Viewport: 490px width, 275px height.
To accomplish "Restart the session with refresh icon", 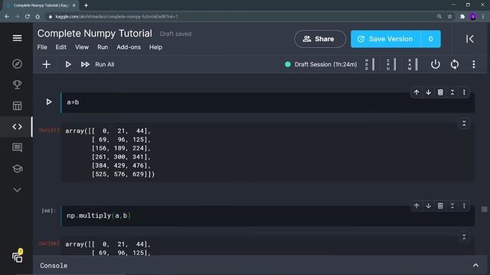I will 455,64.
